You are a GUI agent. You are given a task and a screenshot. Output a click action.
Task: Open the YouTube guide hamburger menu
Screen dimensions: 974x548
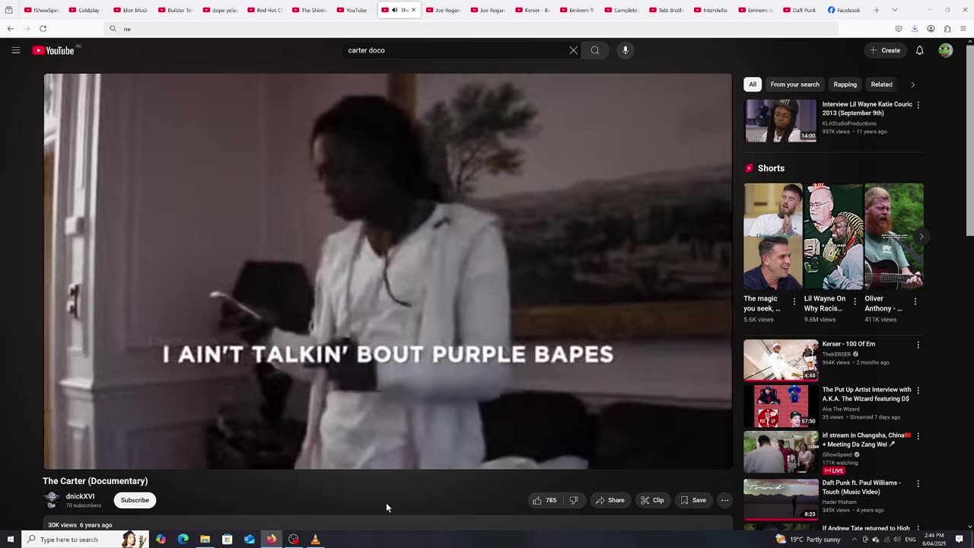[x=15, y=50]
